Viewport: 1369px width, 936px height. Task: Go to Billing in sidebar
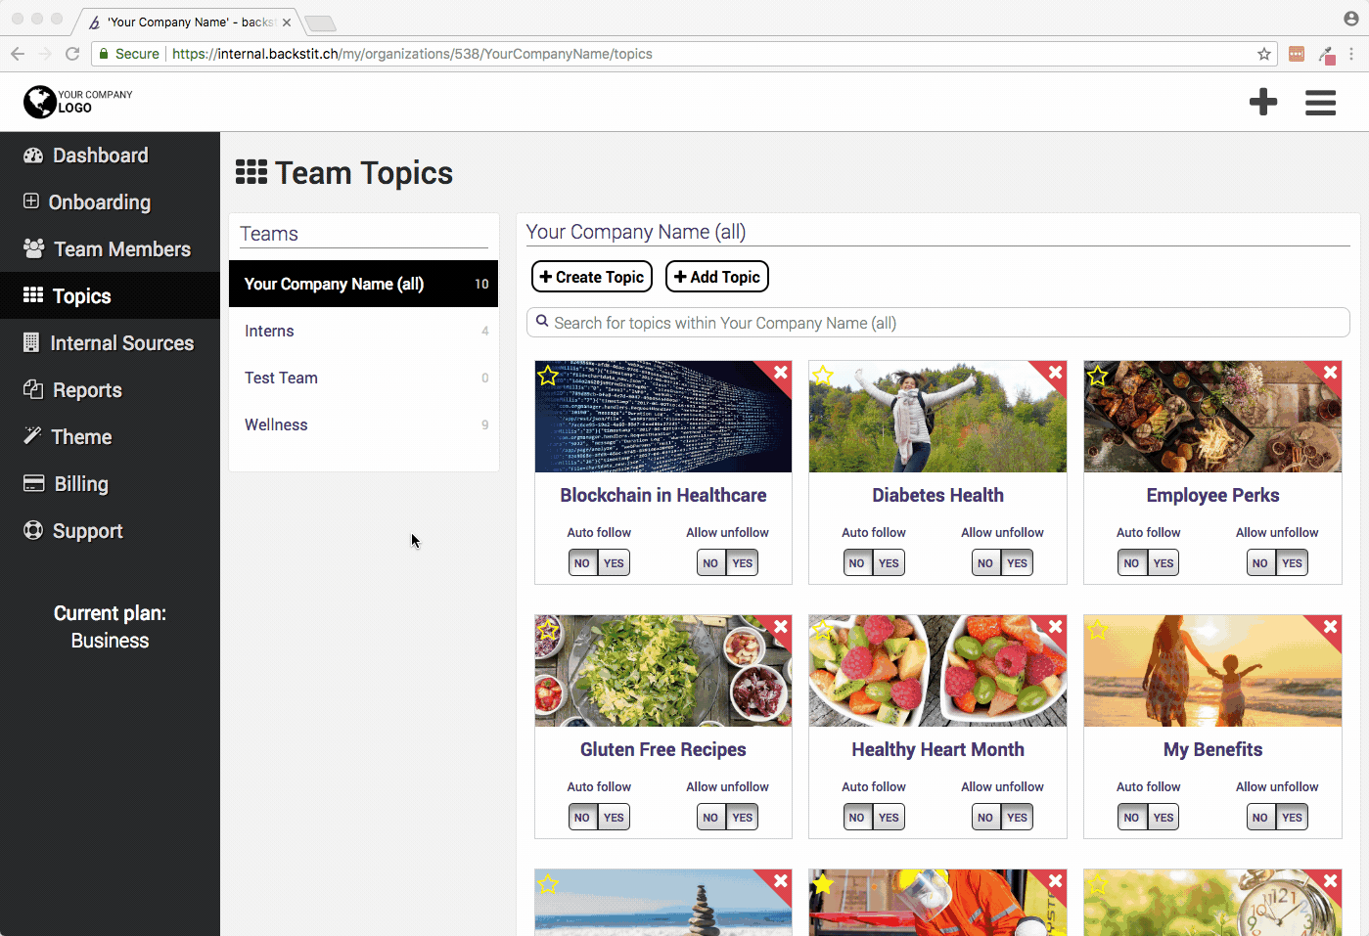coord(110,484)
